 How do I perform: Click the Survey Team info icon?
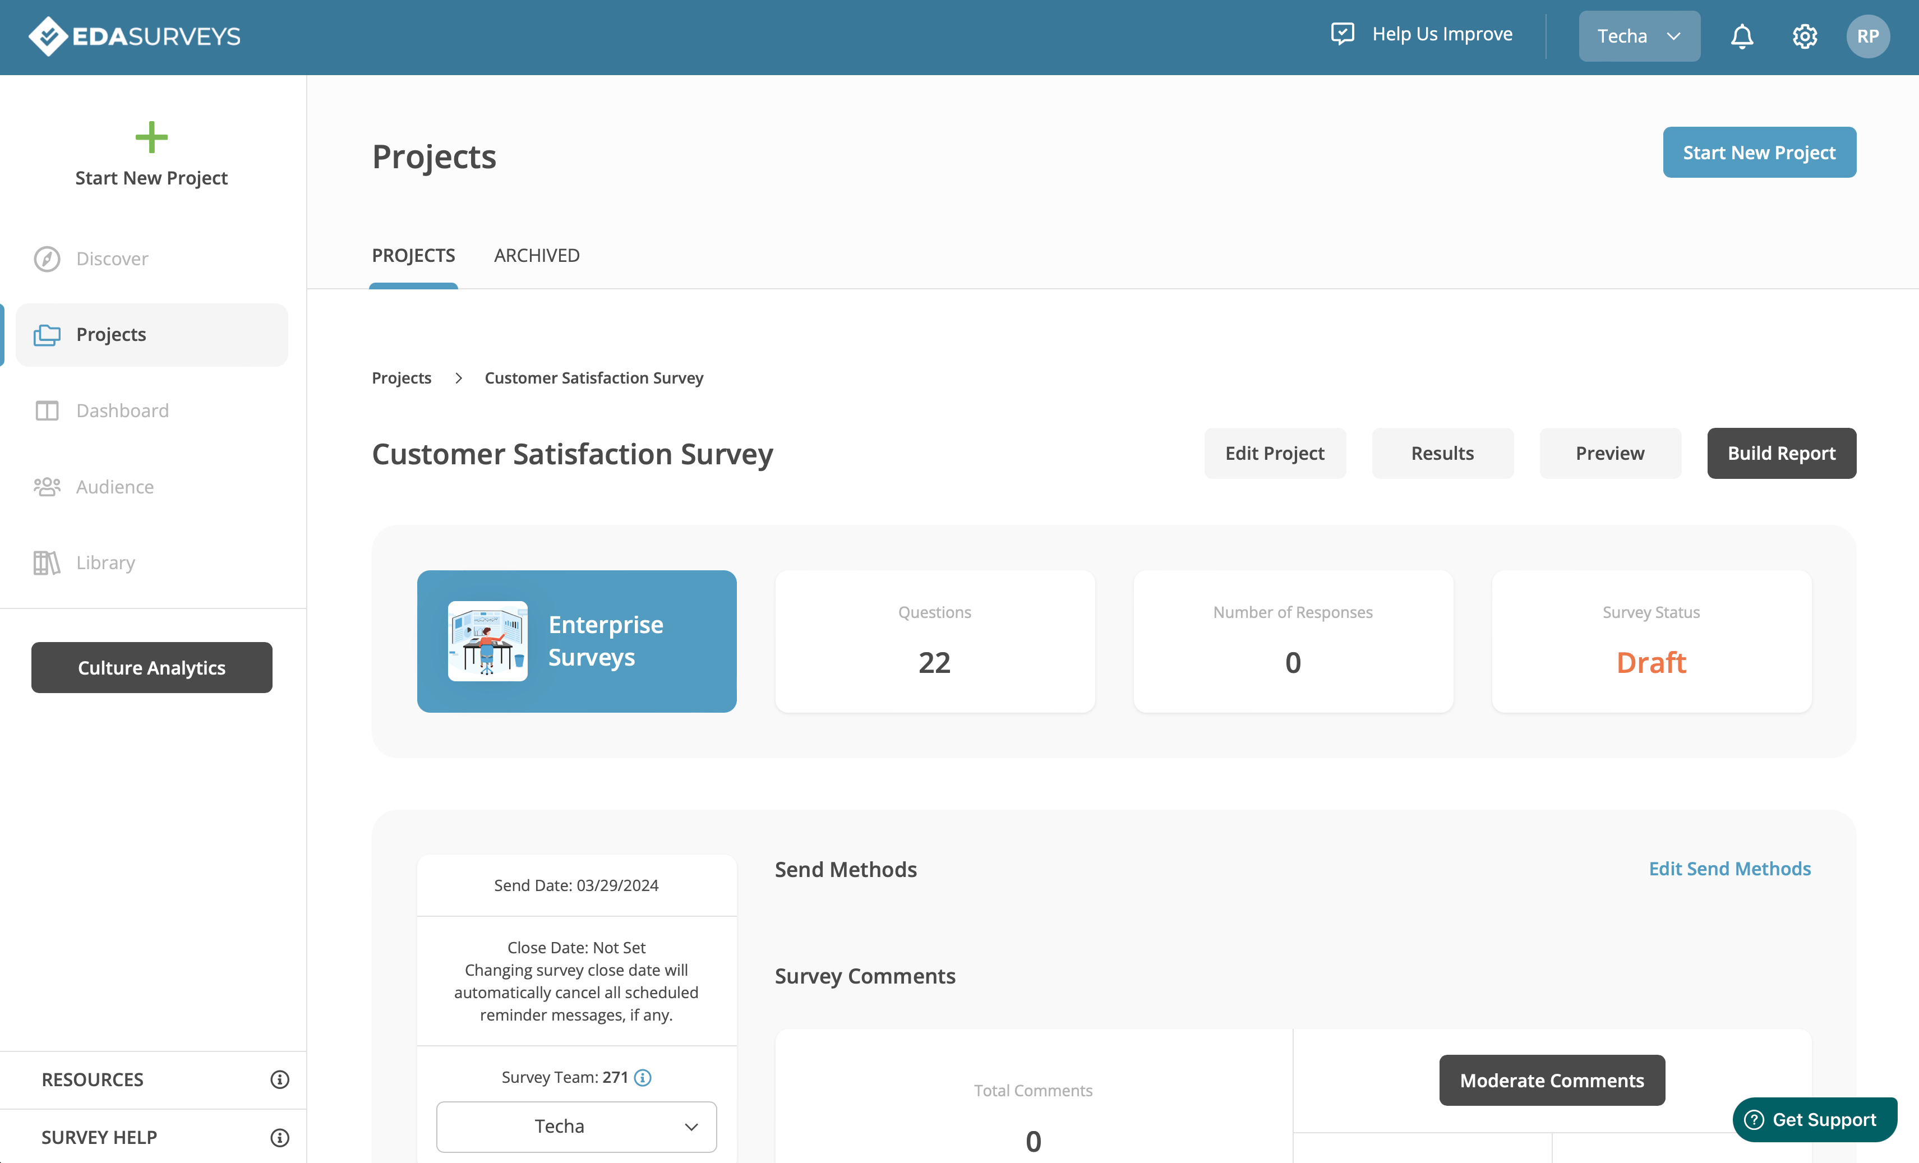pyautogui.click(x=643, y=1077)
